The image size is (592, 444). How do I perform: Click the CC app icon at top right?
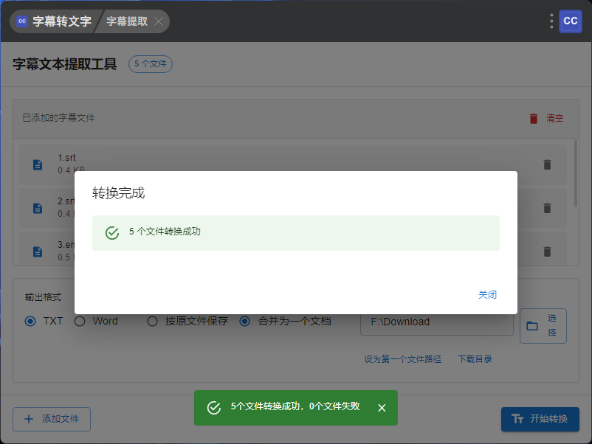(x=571, y=21)
